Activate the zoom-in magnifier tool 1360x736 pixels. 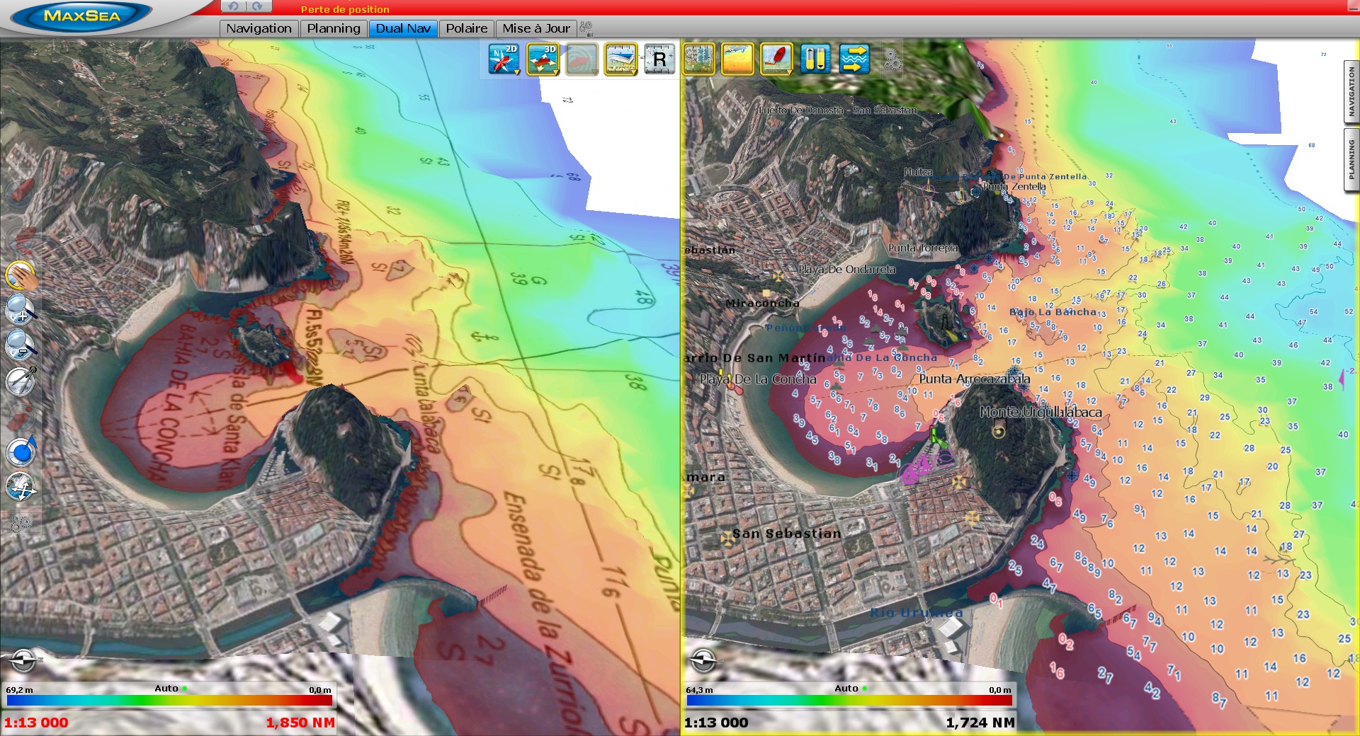point(20,309)
